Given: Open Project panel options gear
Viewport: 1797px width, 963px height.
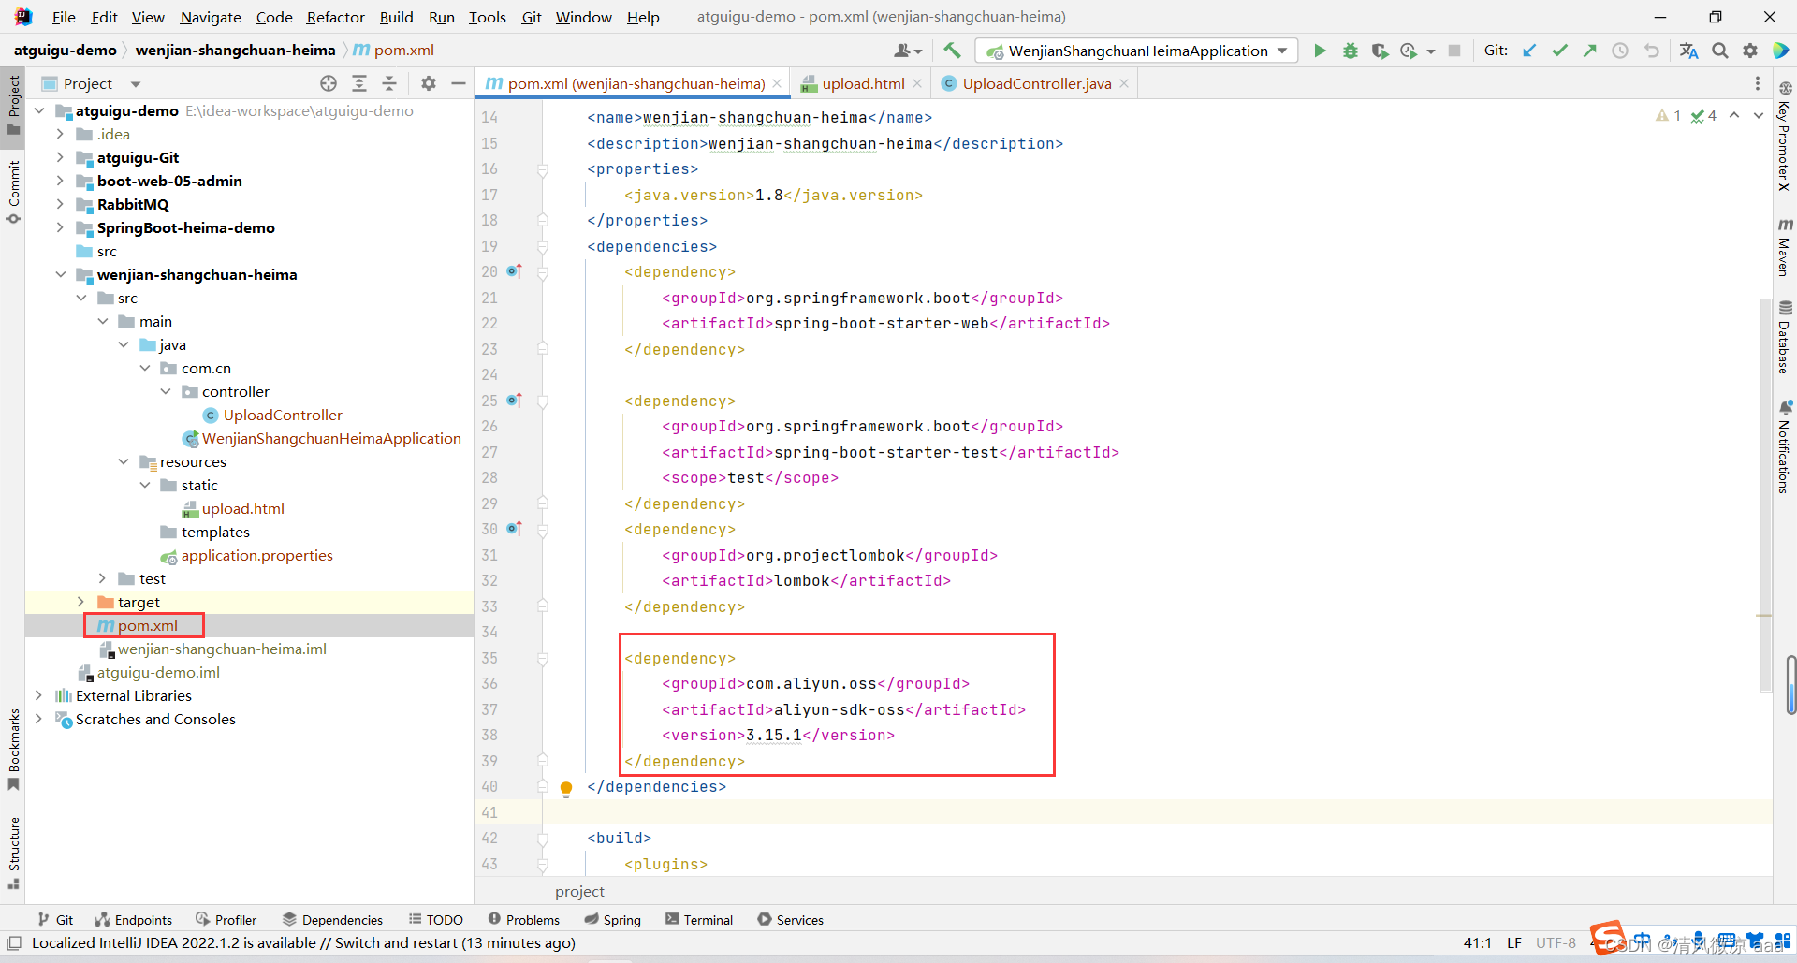Looking at the screenshot, I should coord(429,83).
